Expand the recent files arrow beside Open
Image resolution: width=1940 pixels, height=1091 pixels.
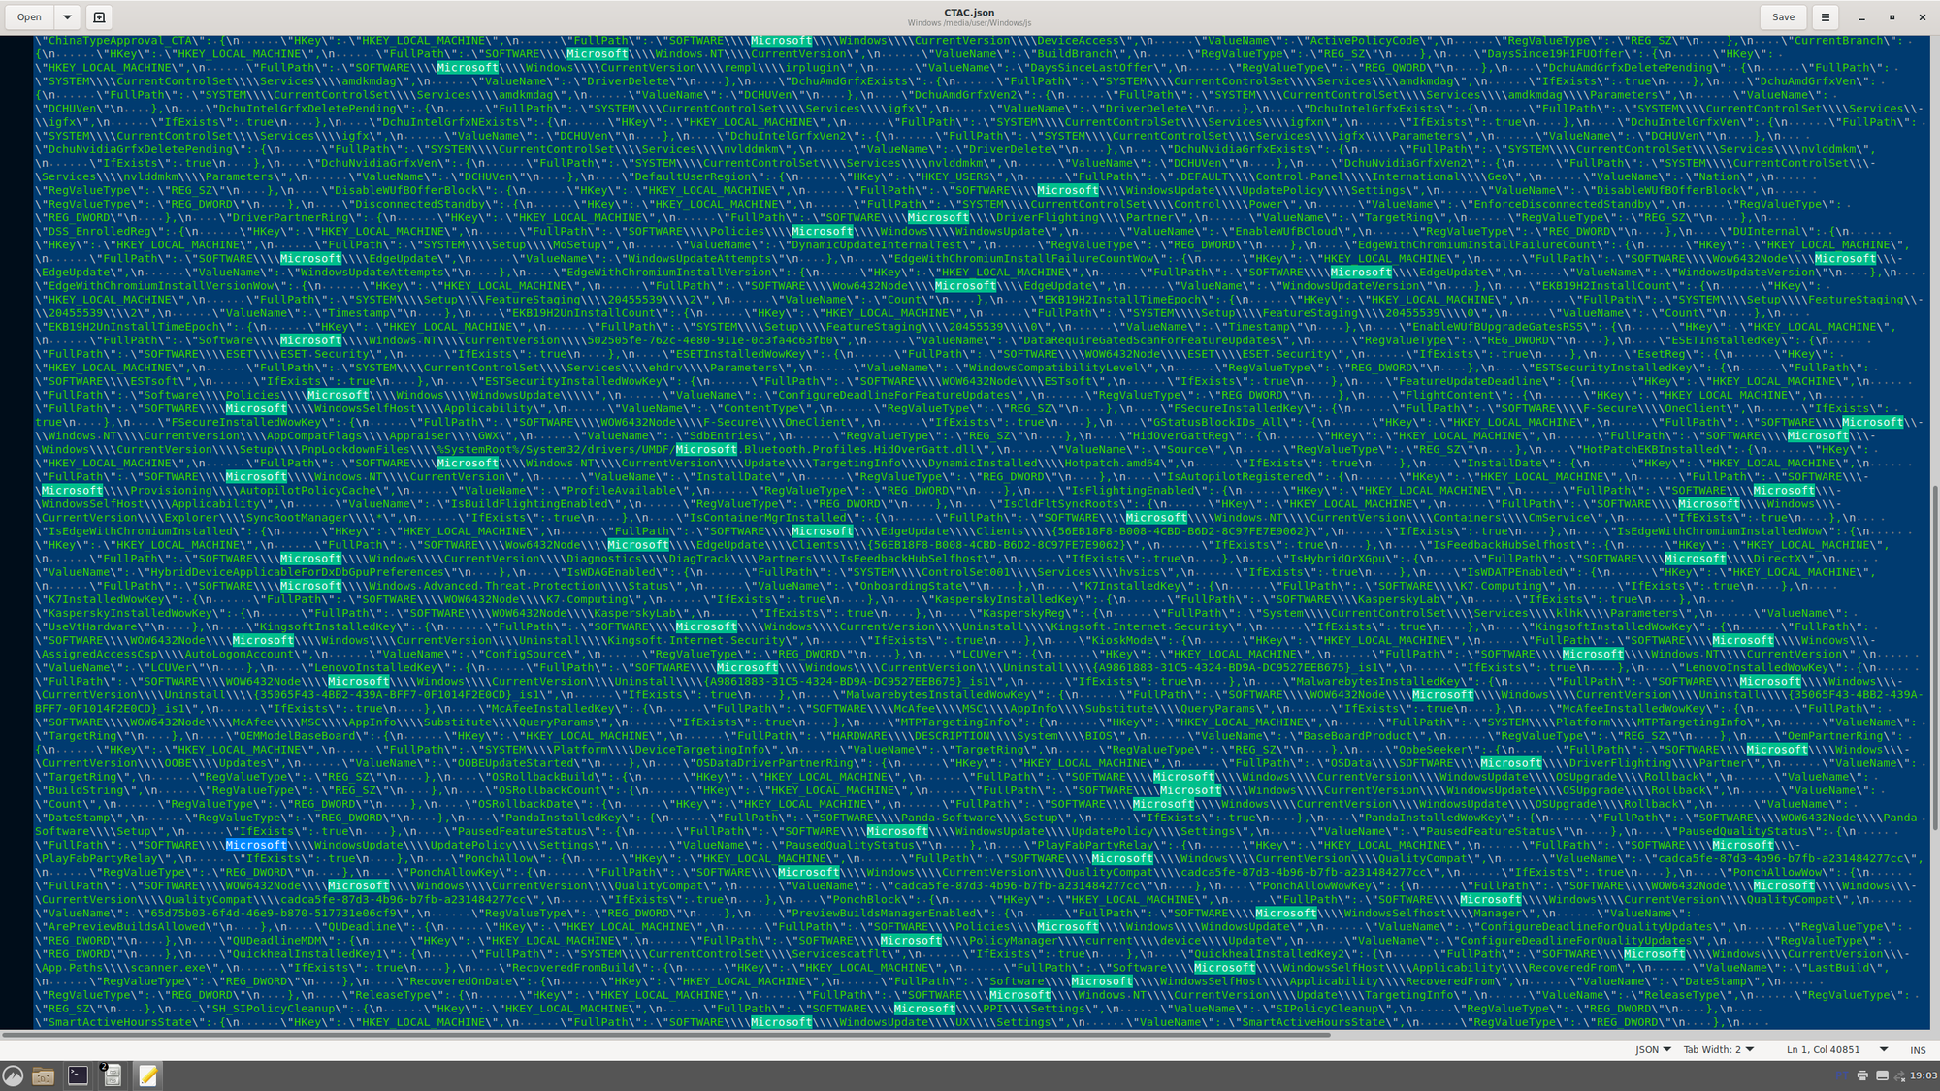pos(67,17)
